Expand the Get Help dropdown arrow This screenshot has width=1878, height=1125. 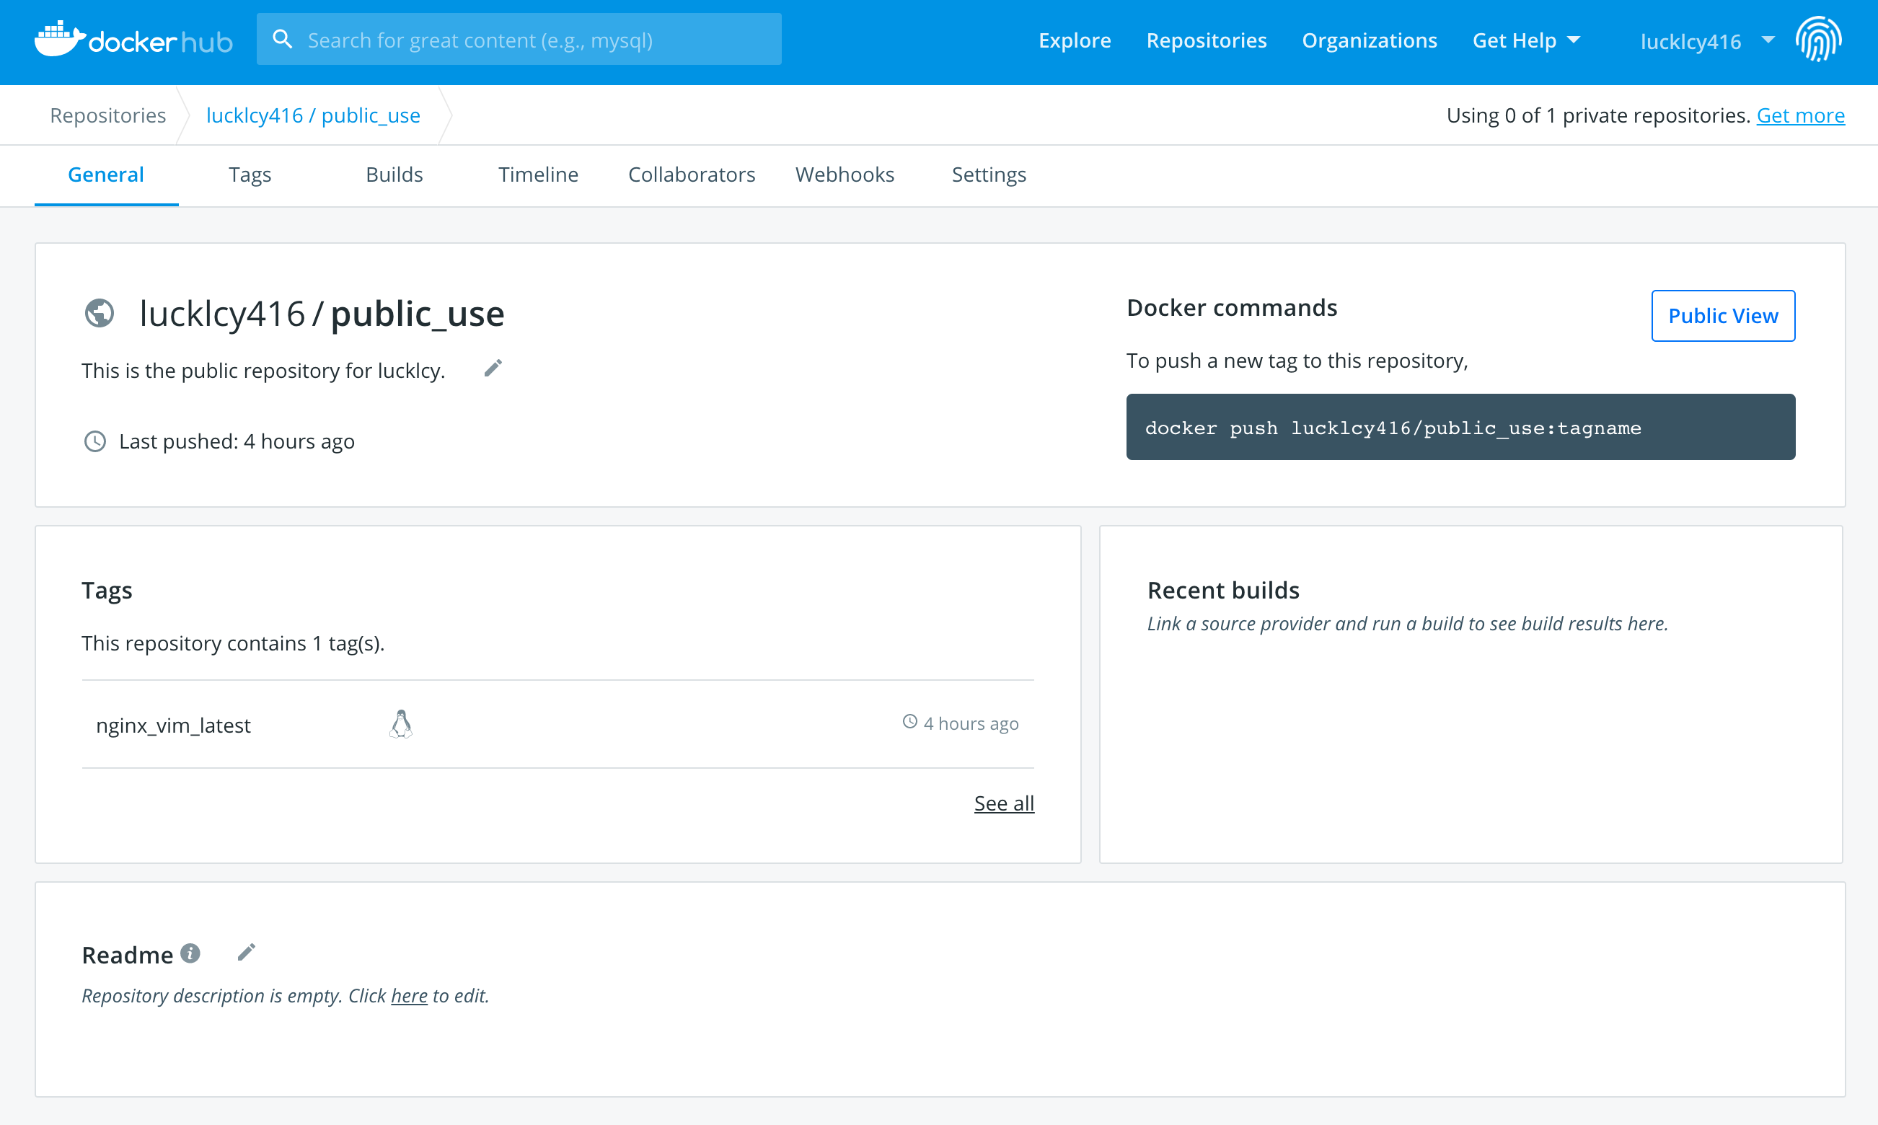(x=1573, y=40)
